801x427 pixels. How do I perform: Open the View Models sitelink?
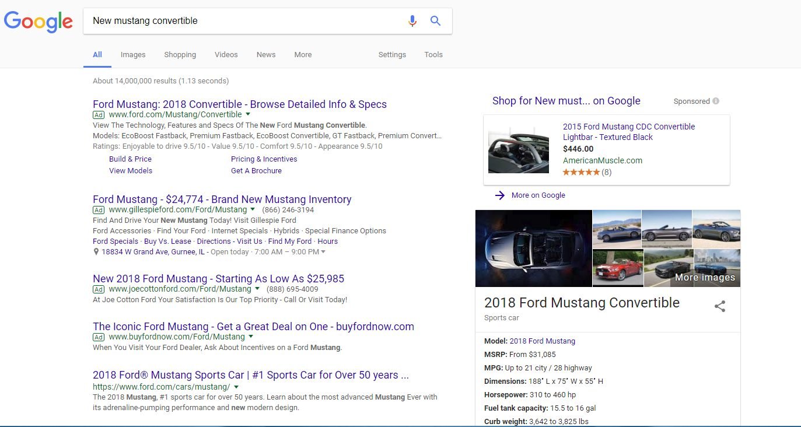click(x=131, y=171)
